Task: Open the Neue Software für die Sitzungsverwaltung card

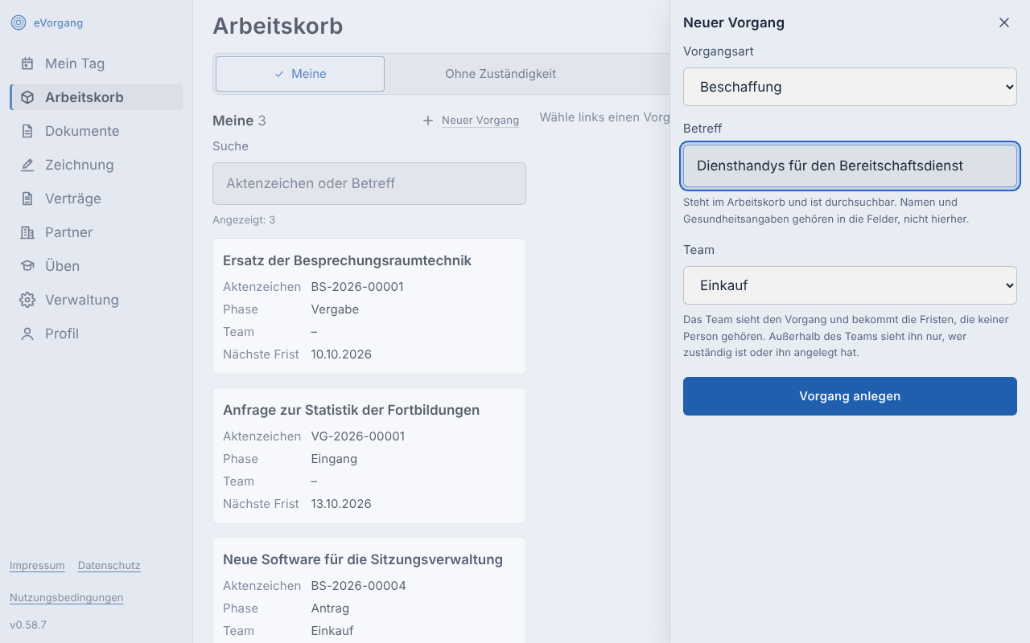Action: coord(369,591)
